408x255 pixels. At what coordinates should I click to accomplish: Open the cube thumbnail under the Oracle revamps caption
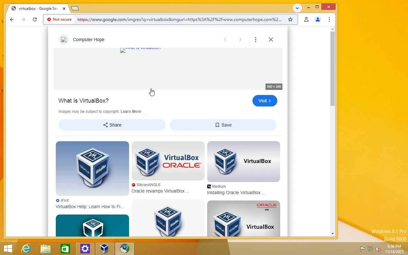168,218
